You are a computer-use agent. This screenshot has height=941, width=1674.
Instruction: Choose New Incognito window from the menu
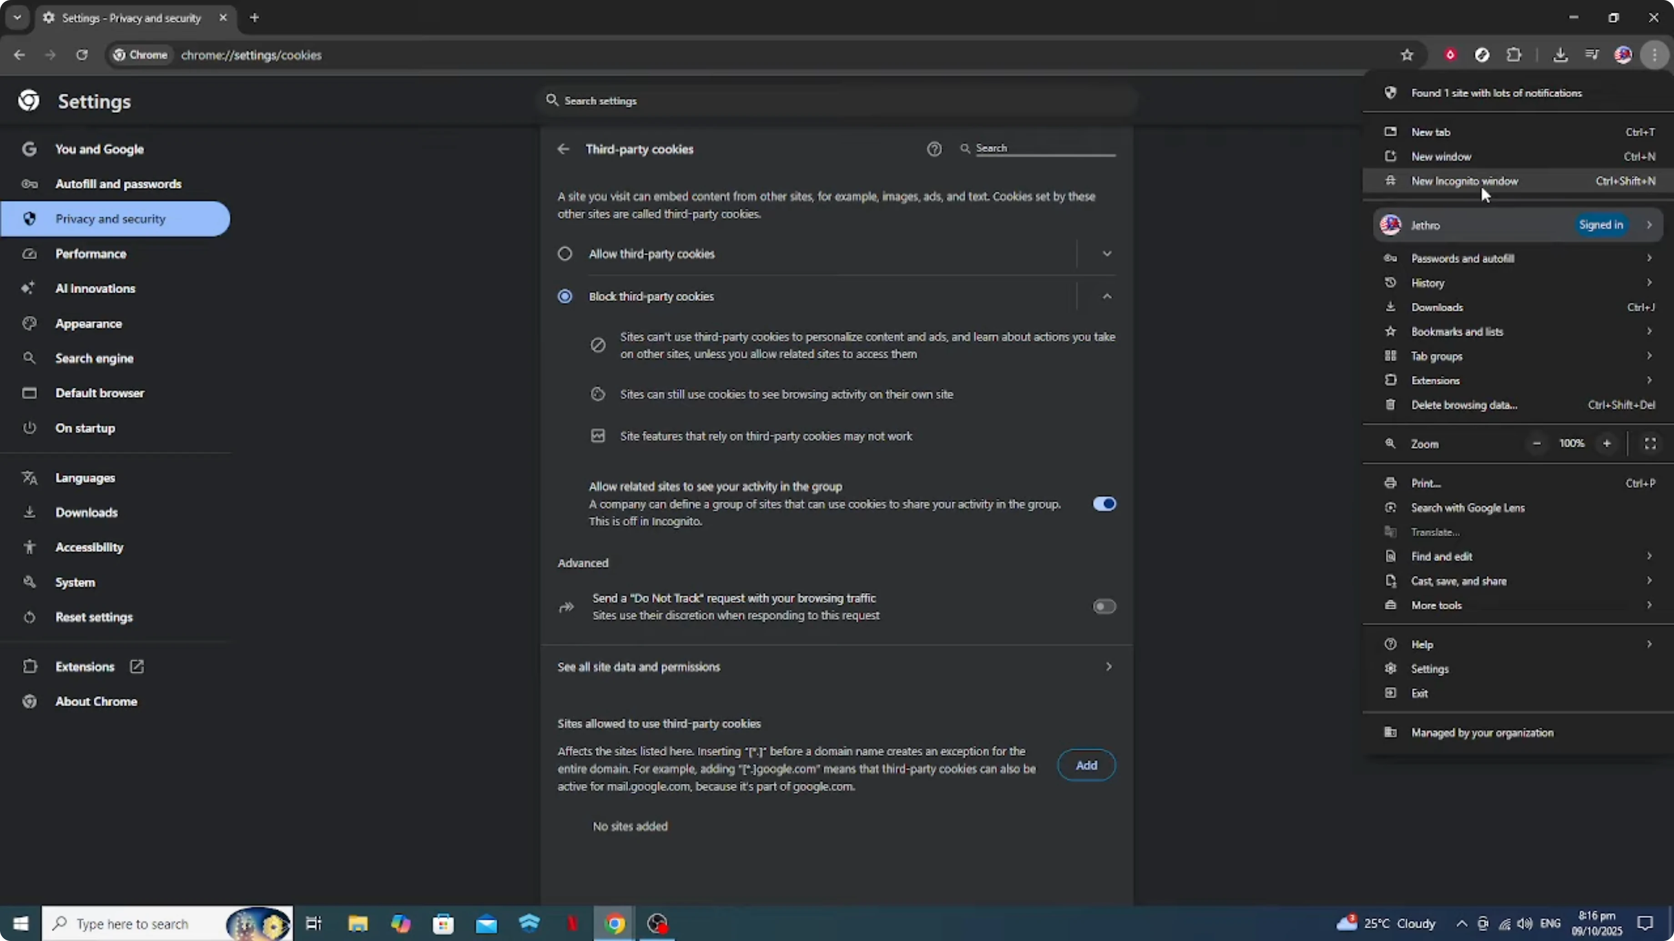point(1465,180)
